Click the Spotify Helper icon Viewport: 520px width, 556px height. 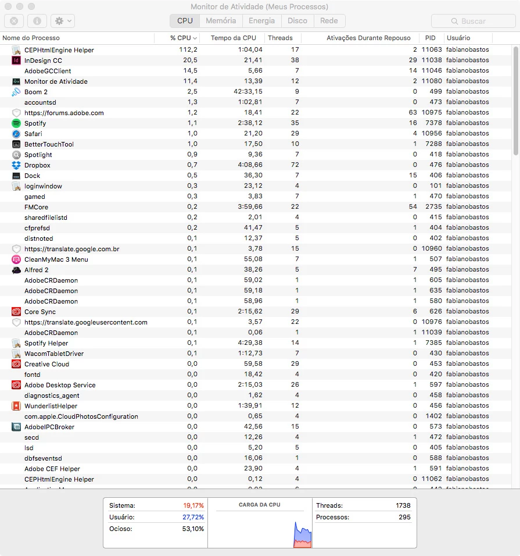tap(16, 343)
